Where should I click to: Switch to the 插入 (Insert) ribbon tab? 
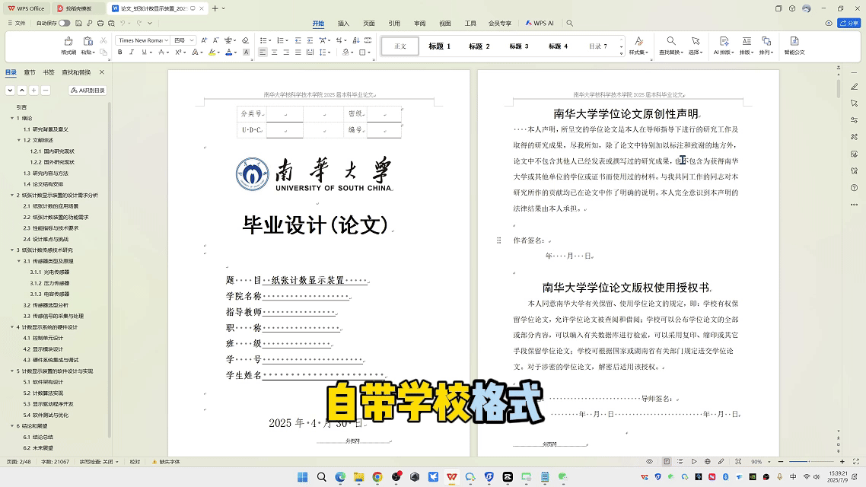[x=343, y=24]
